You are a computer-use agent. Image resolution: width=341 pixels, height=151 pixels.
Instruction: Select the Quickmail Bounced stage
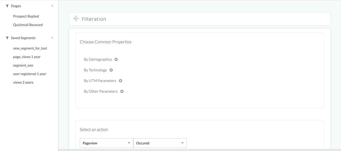click(x=28, y=25)
